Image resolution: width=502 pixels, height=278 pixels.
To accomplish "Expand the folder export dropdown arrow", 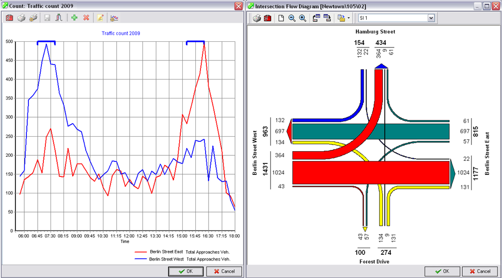I will coord(349,18).
